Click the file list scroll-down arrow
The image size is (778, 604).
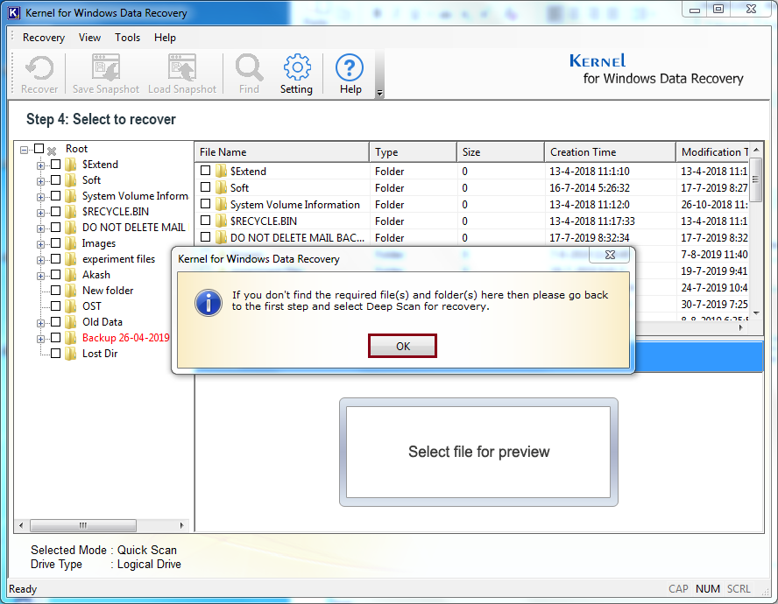tap(756, 313)
